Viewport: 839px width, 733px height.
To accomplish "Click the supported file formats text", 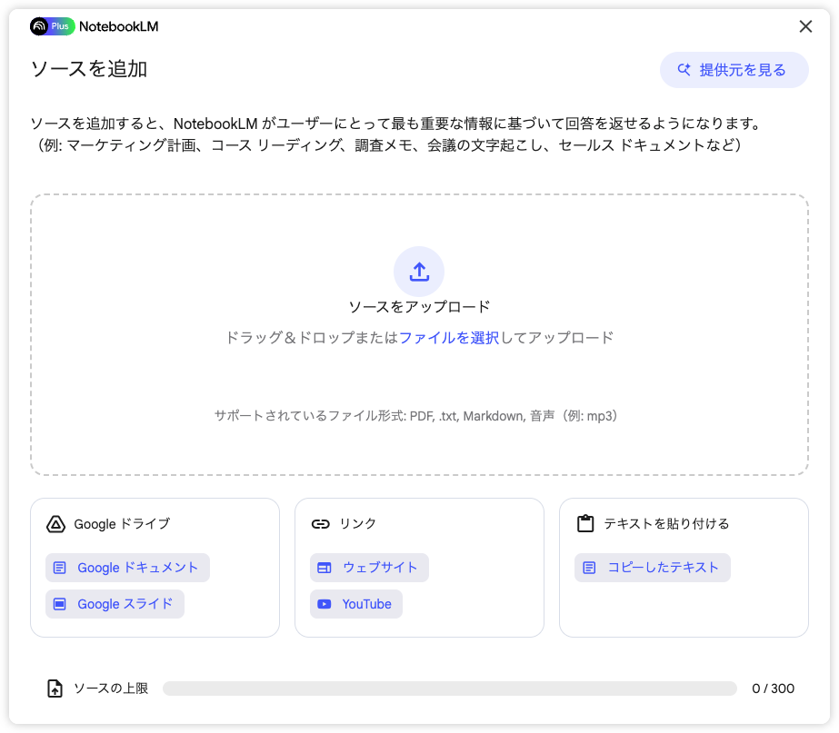I will [x=416, y=416].
